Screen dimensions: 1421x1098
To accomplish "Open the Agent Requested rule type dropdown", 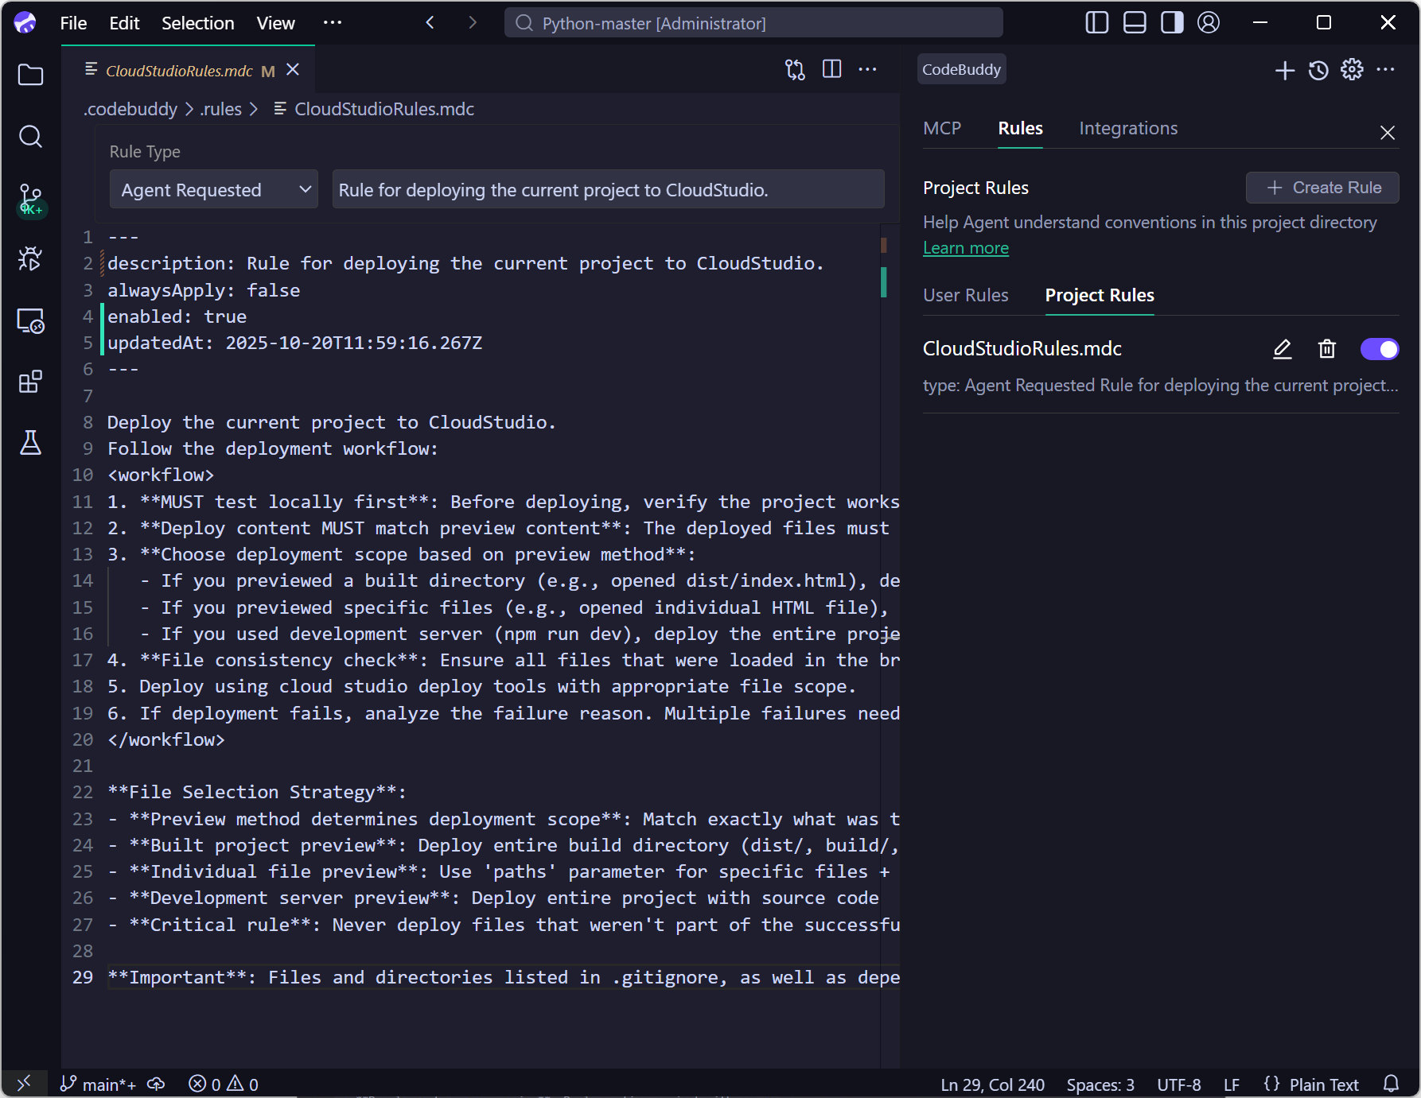I will tap(214, 190).
